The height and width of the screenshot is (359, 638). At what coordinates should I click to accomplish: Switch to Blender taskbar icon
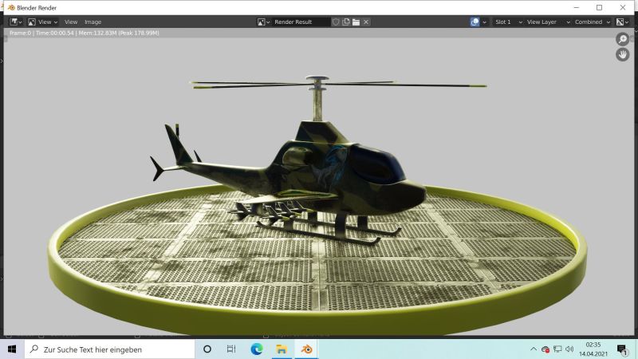(x=306, y=349)
